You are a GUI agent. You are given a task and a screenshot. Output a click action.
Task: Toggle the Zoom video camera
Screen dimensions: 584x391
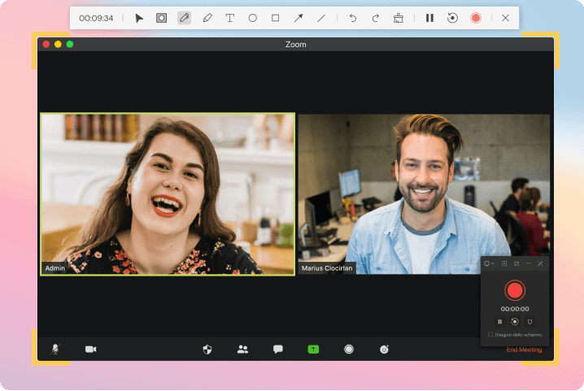coord(90,349)
